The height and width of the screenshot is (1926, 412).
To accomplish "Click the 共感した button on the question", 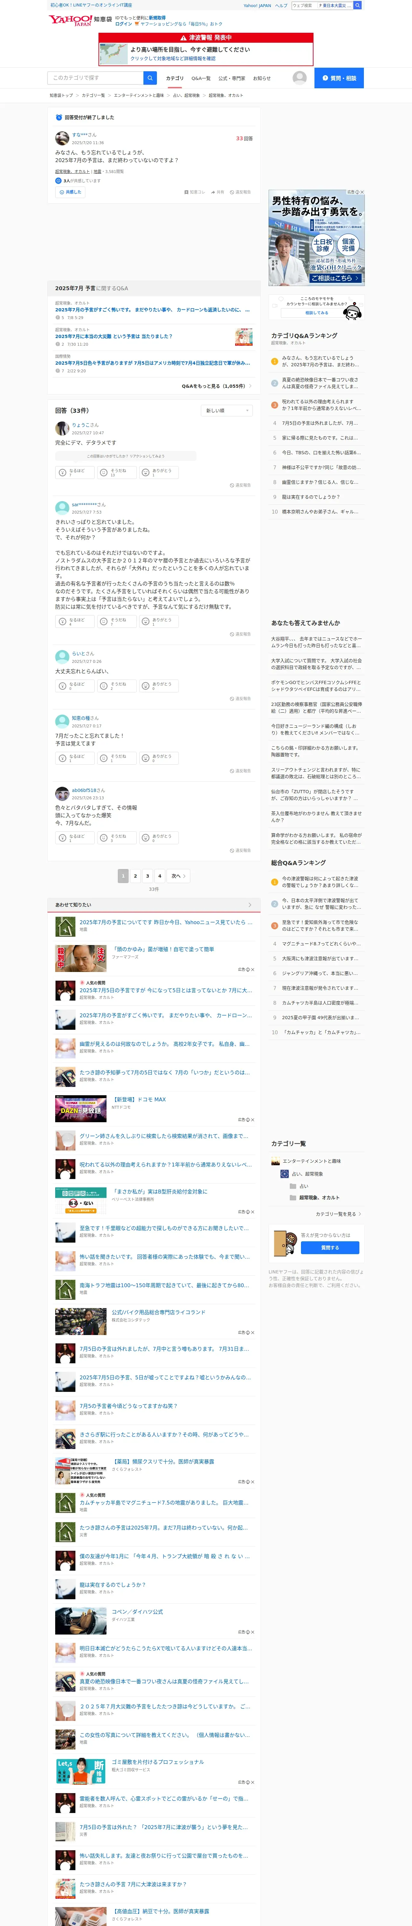I will pyautogui.click(x=70, y=192).
